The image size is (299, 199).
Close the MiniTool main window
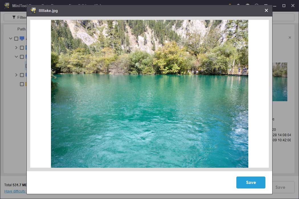point(293,6)
